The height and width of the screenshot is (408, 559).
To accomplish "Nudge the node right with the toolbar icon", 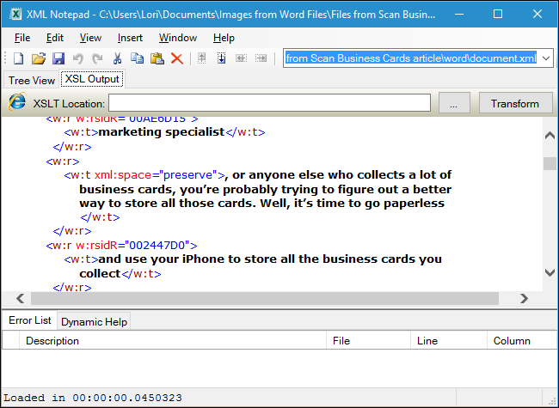I will (261, 58).
